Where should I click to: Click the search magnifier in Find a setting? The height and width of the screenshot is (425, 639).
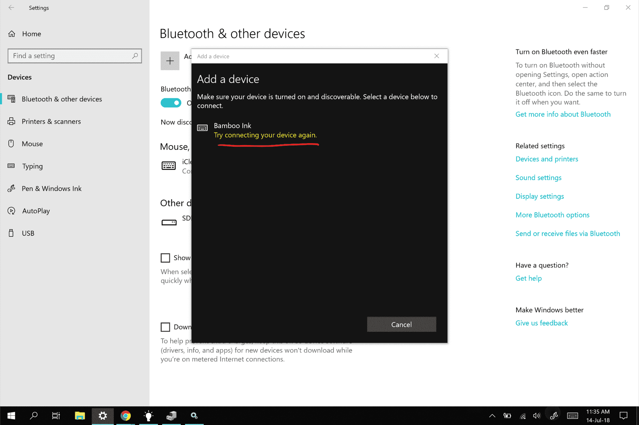pos(135,56)
